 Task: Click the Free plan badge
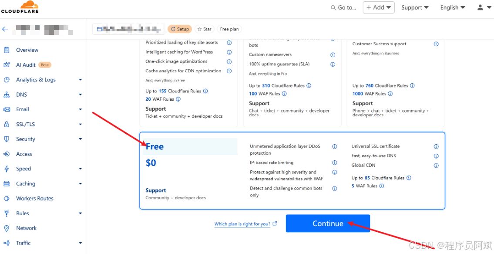(229, 29)
